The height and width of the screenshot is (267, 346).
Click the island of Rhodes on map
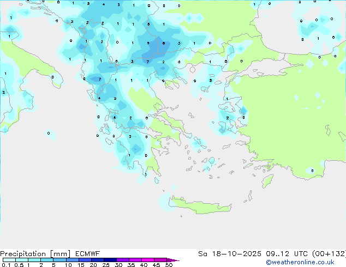coord(267,181)
